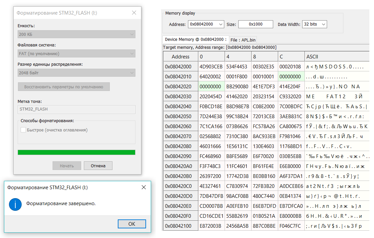
Task: Click the Начать button
Action: [67, 166]
